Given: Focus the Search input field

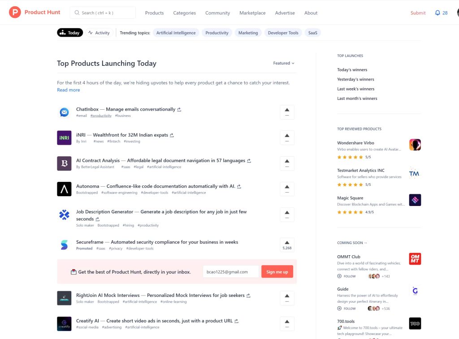Looking at the screenshot, I should pos(103,13).
